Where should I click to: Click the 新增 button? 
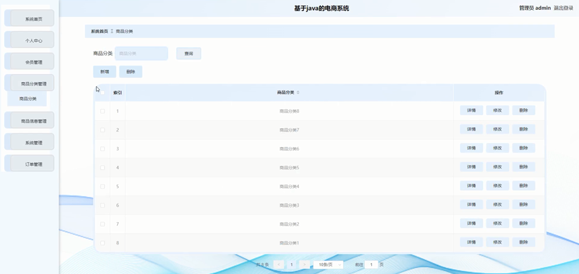coord(104,72)
